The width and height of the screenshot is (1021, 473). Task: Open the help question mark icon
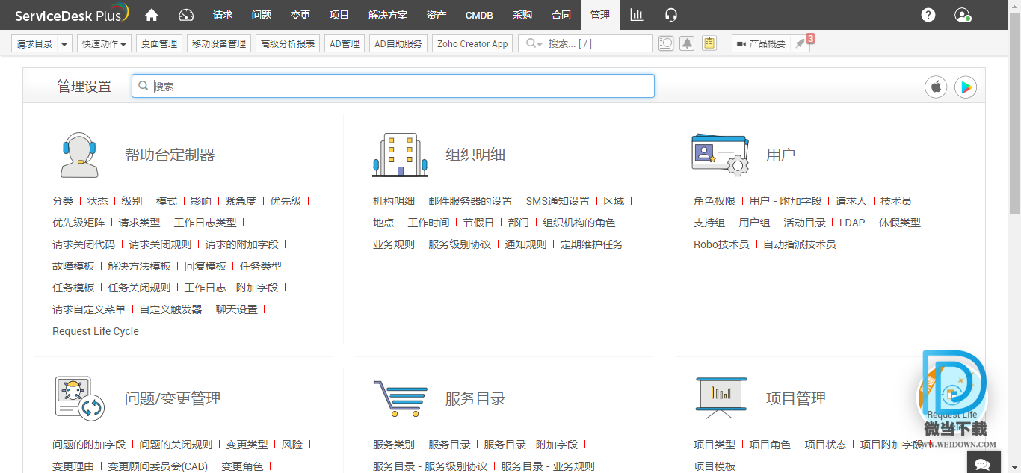tap(928, 15)
